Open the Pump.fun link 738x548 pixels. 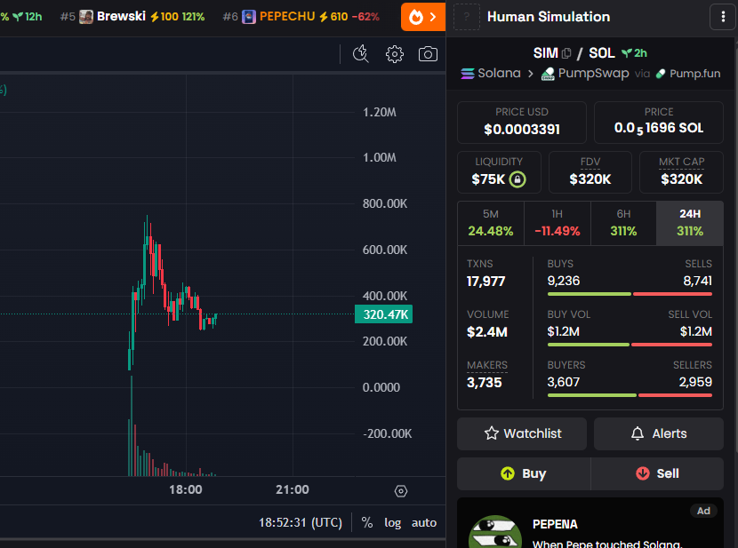(688, 74)
